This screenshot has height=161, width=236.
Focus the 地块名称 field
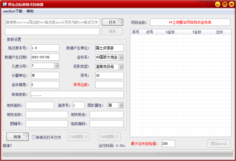click(47, 115)
